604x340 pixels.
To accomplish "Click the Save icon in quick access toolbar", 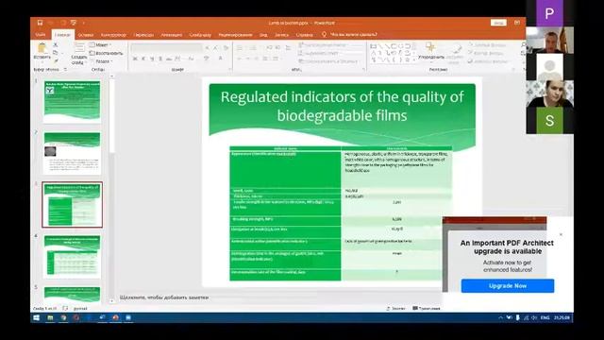I will [40, 23].
